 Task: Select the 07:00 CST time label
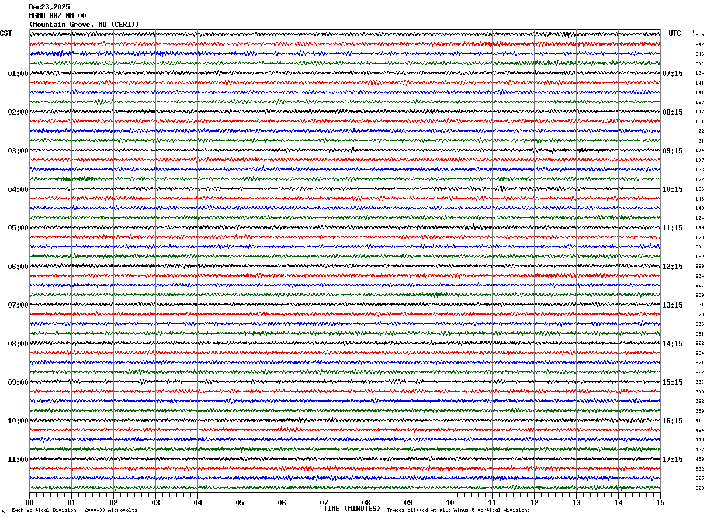pyautogui.click(x=18, y=305)
